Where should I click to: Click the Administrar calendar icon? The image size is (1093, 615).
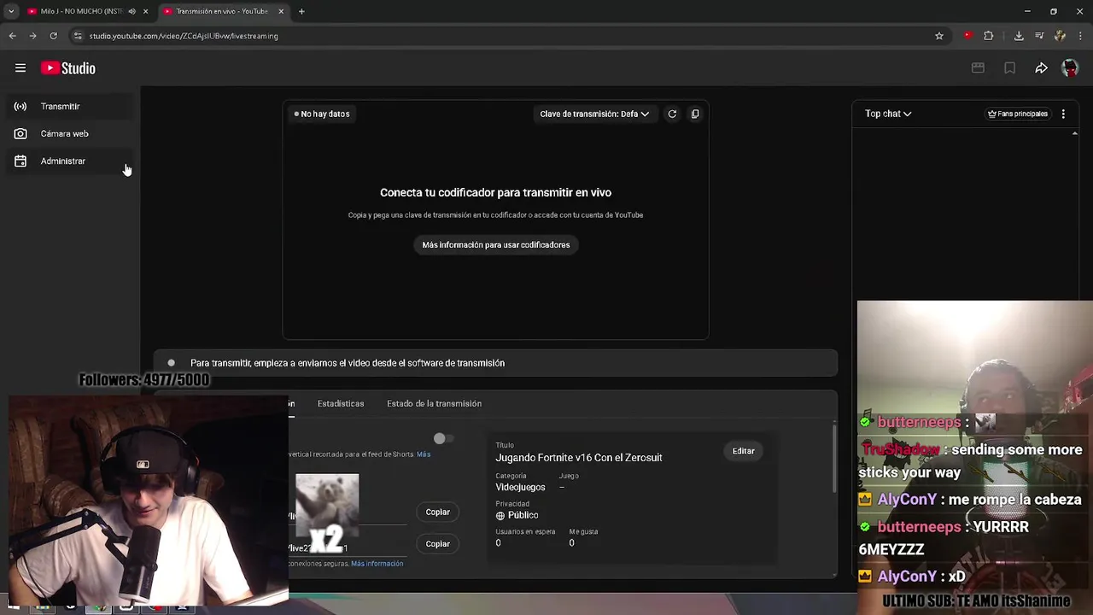click(x=20, y=161)
